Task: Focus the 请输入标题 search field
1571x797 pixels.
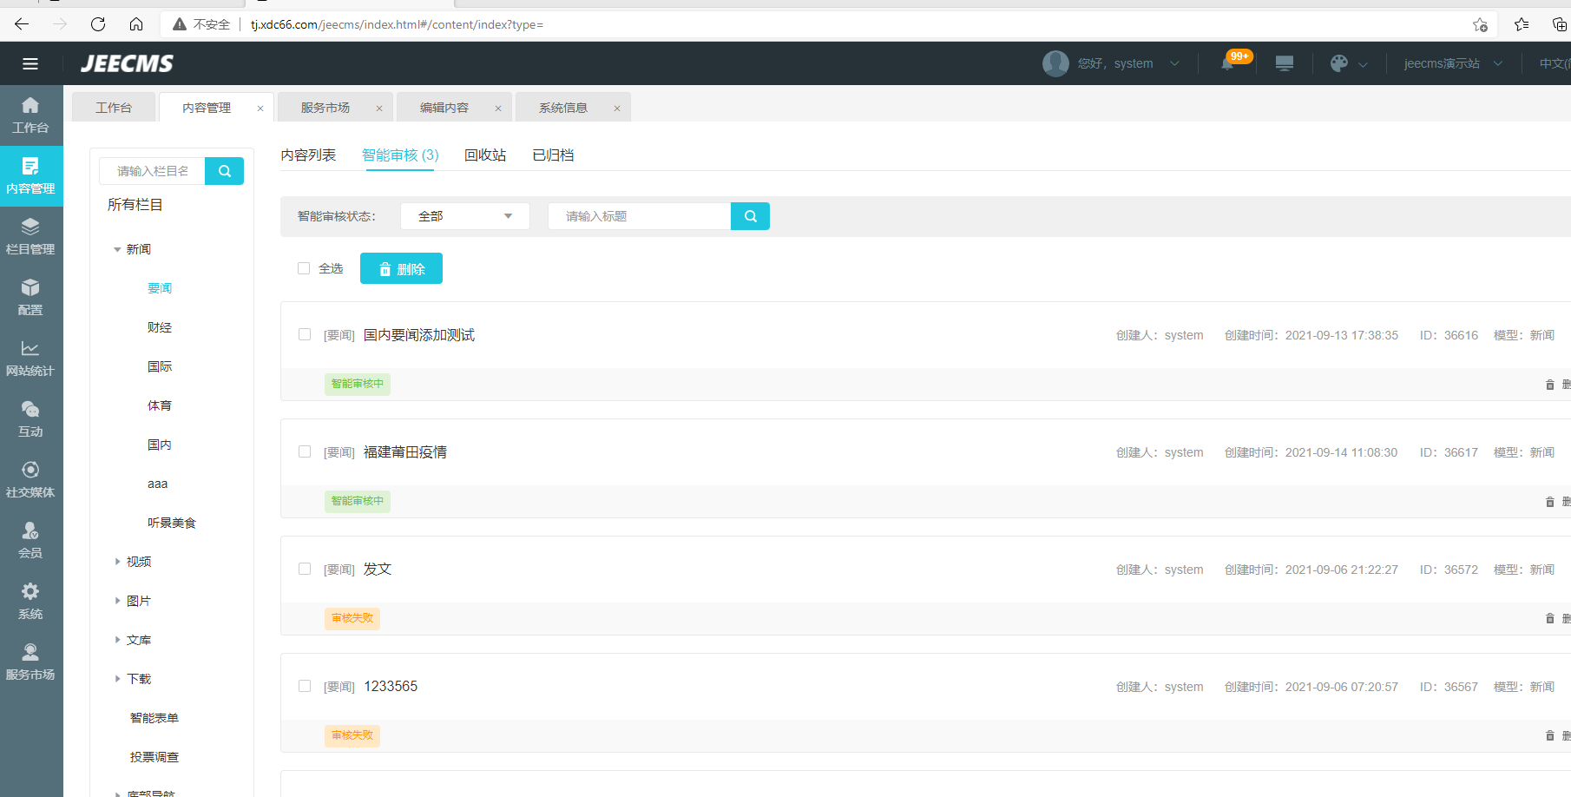Action: (x=640, y=216)
